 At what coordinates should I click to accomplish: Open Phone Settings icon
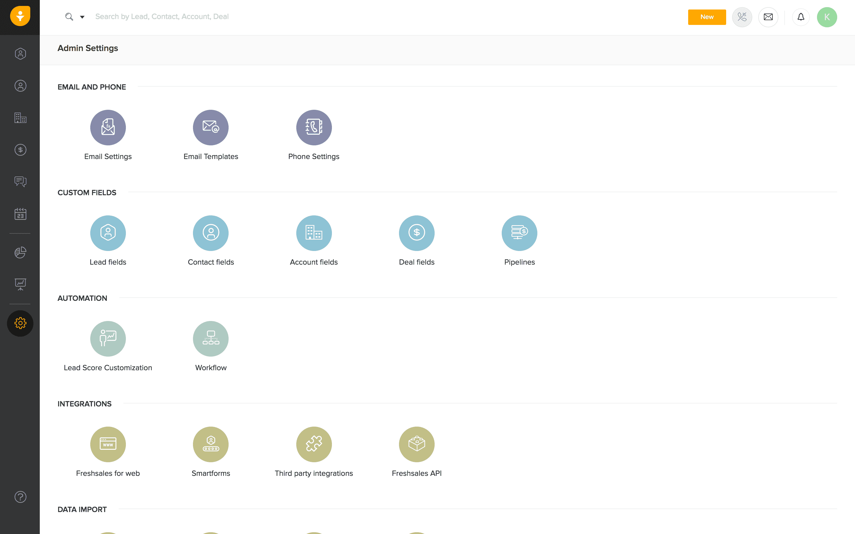[x=314, y=127]
